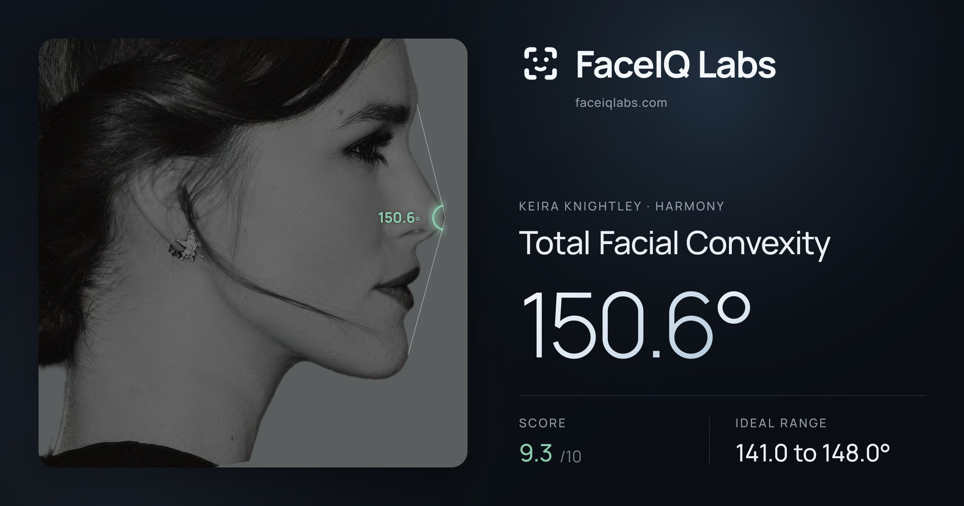Click the FaceIQ Labs brand title
Image resolution: width=964 pixels, height=506 pixels.
(676, 64)
